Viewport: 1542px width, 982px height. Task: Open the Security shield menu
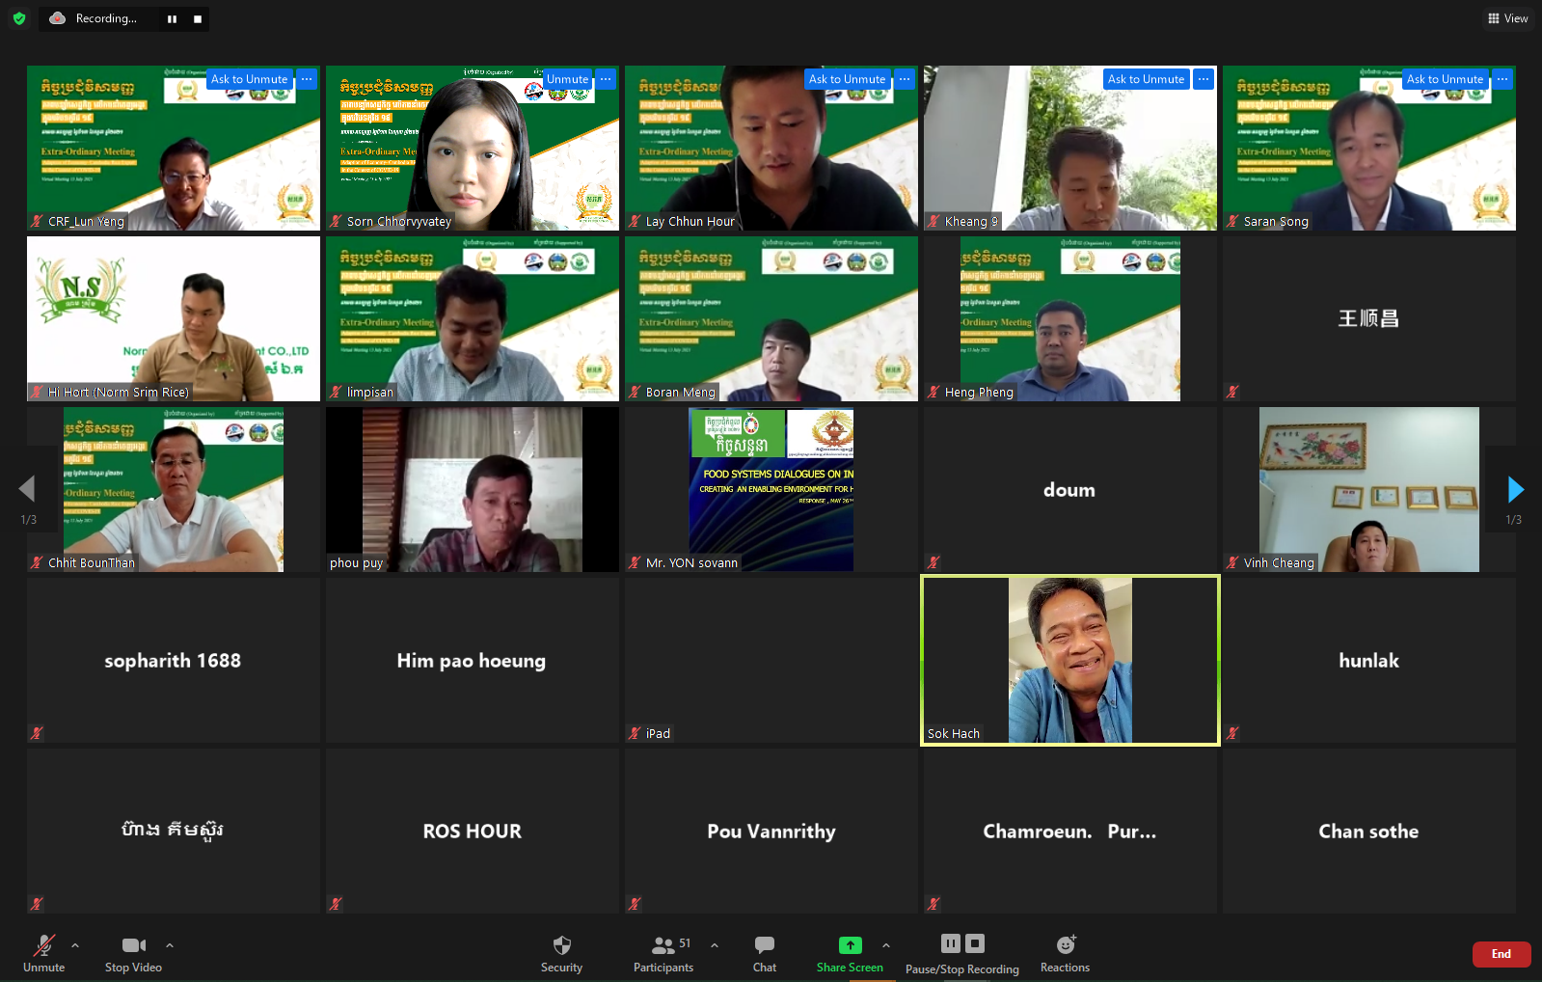[562, 953]
